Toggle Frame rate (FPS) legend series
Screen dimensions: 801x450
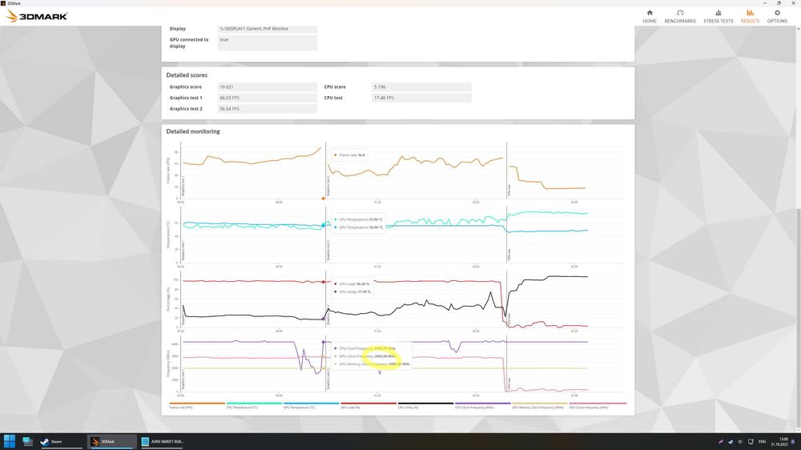(x=197, y=405)
